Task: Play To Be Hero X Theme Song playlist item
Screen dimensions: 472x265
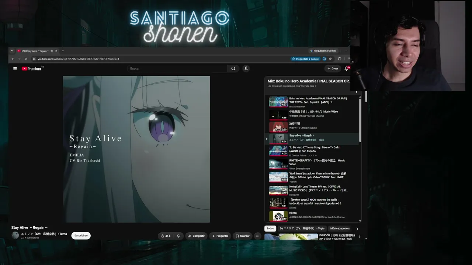Action: pyautogui.click(x=313, y=151)
